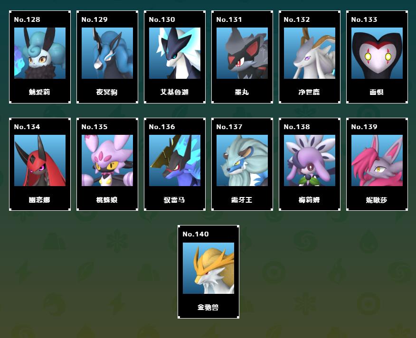416x338 pixels.
Task: Click the 霜牙王 name text
Action: click(242, 199)
